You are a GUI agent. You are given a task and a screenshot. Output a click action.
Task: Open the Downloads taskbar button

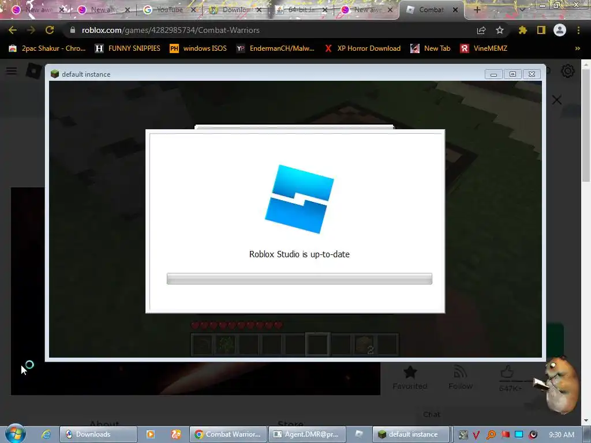pos(98,434)
